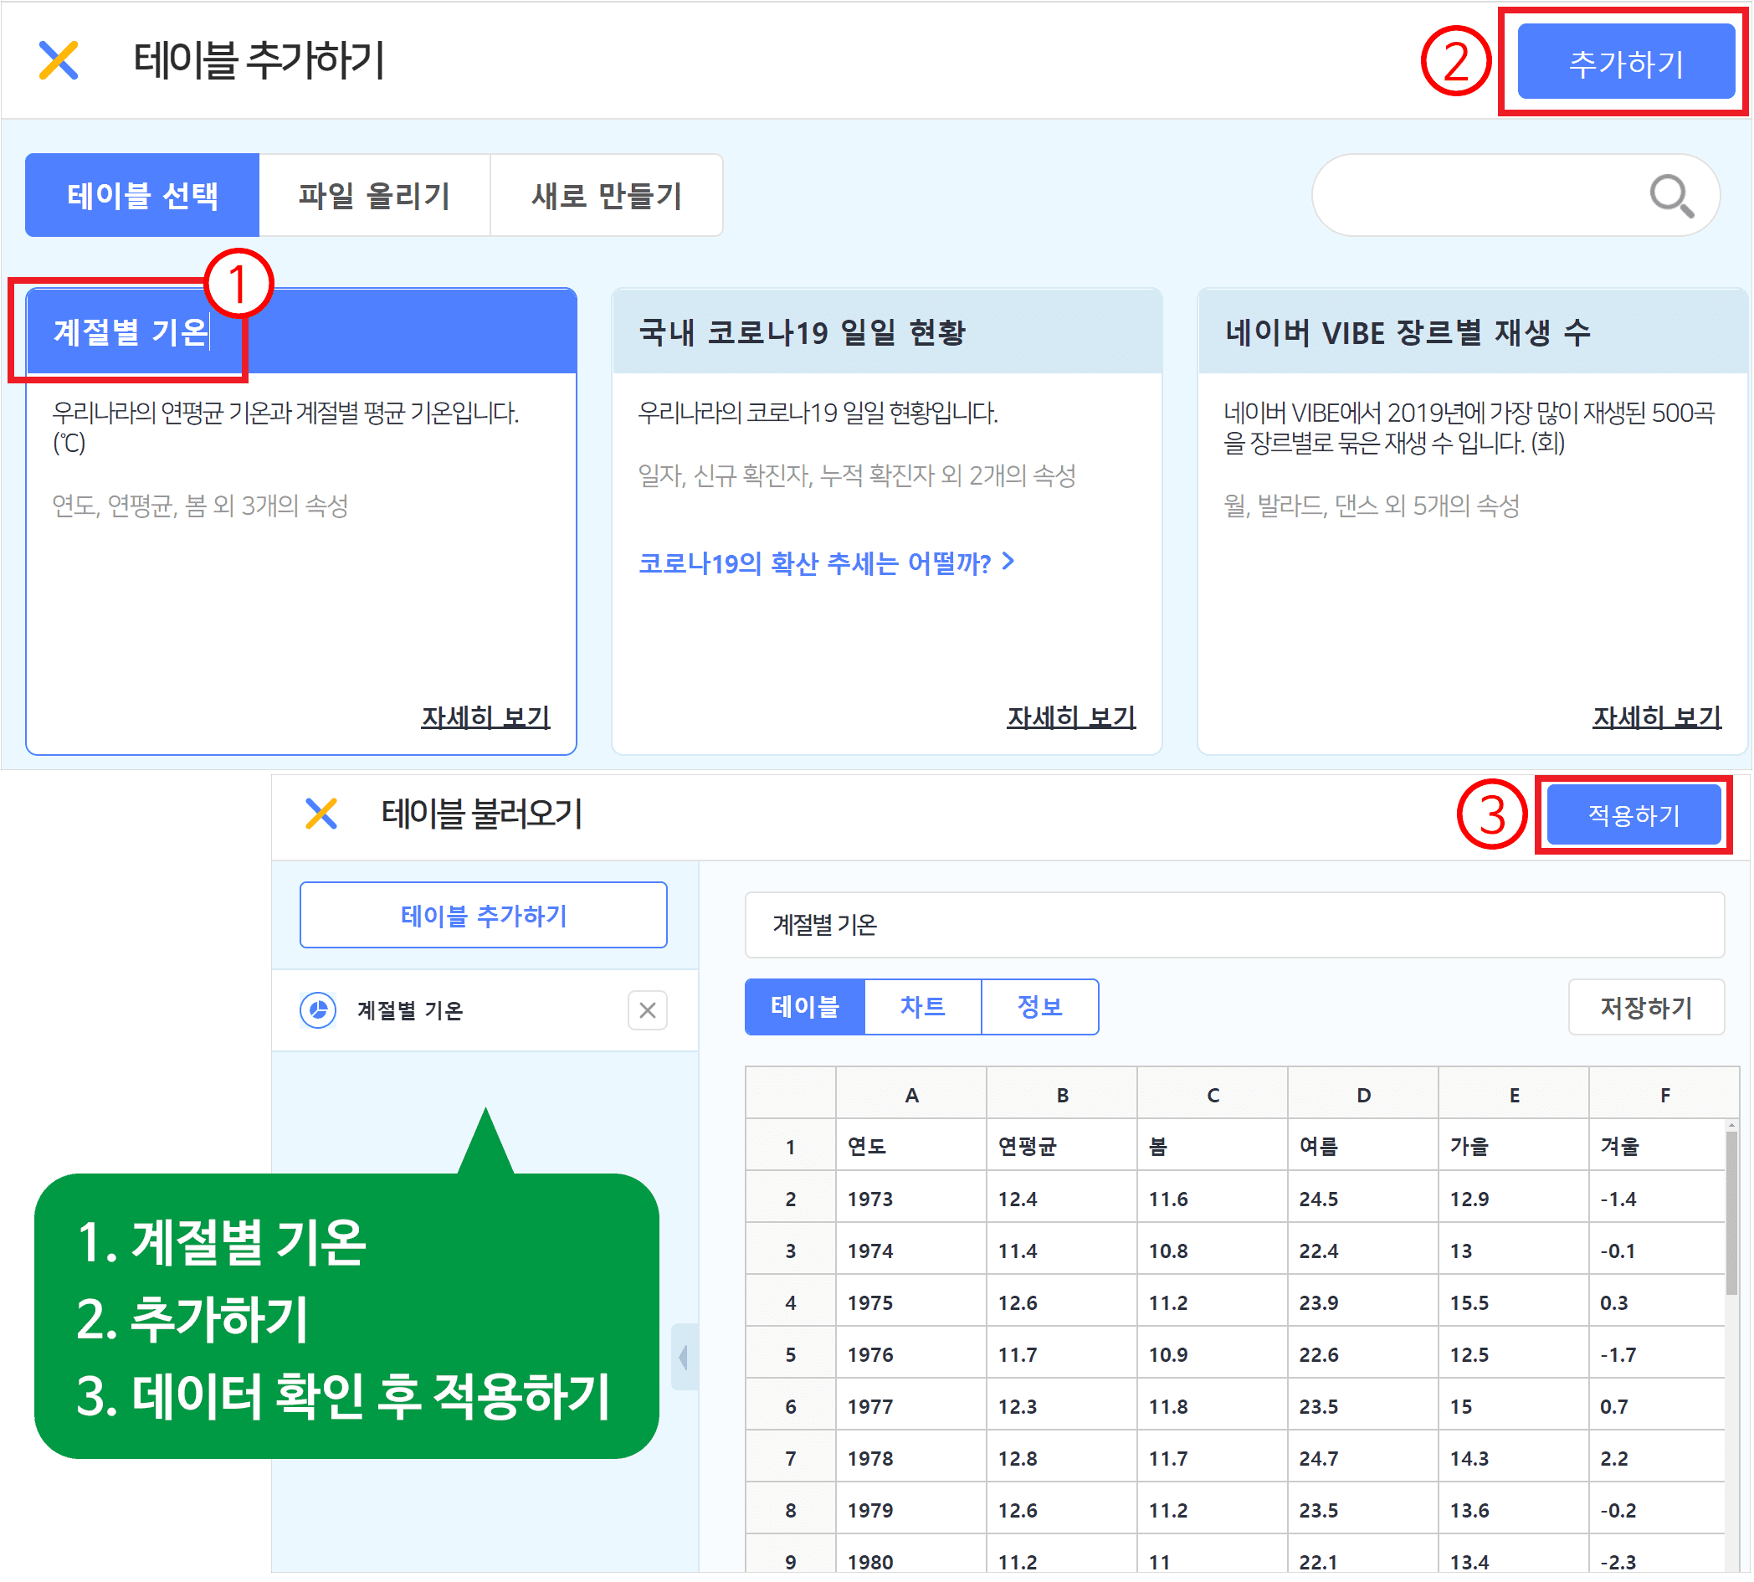Switch to the 테이블 view tab
This screenshot has width=1754, height=1582.
805,1008
